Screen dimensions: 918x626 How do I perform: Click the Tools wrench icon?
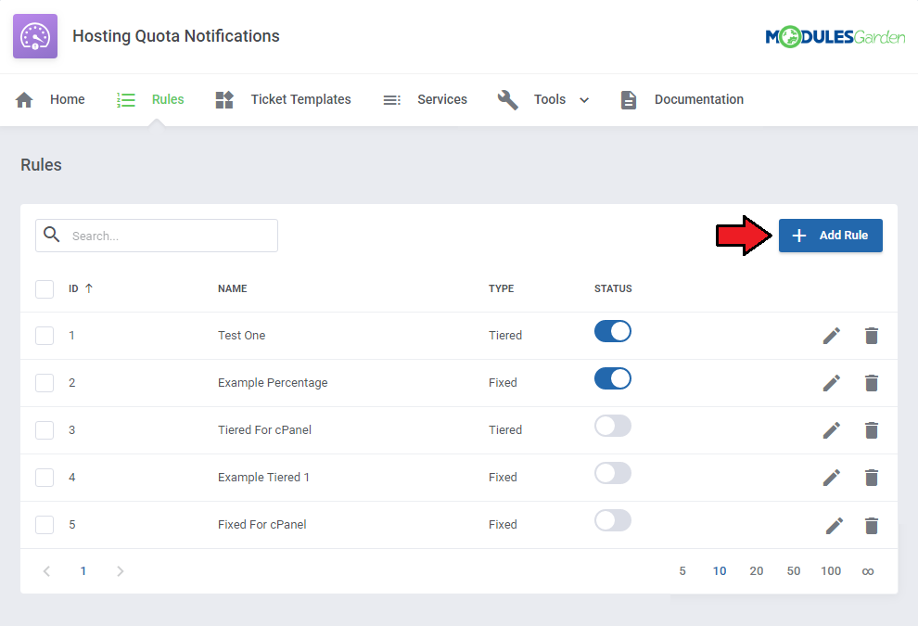point(507,100)
